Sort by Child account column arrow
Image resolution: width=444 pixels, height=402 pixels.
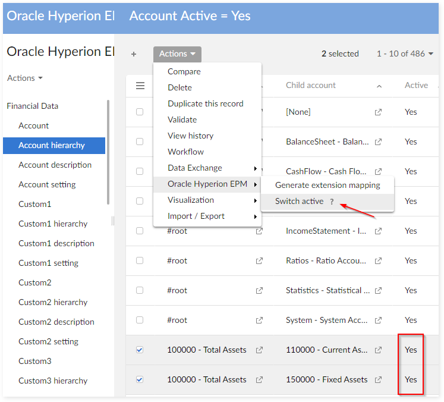point(379,86)
